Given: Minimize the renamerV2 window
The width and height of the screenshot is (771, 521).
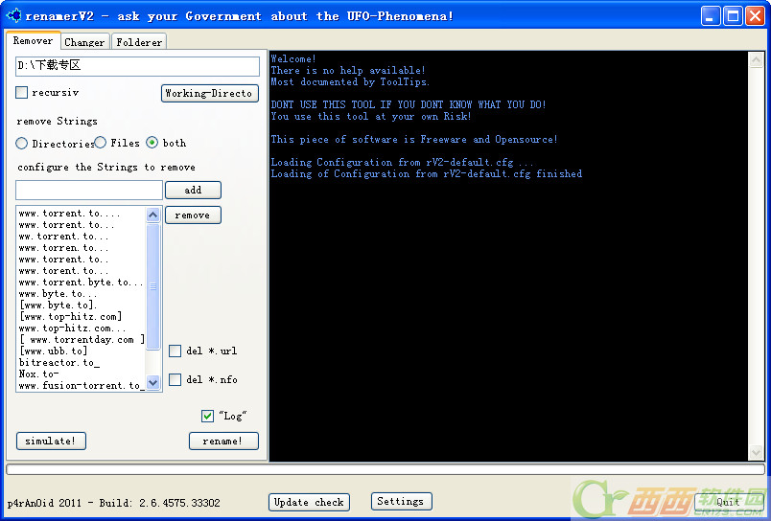Looking at the screenshot, I should 711,16.
